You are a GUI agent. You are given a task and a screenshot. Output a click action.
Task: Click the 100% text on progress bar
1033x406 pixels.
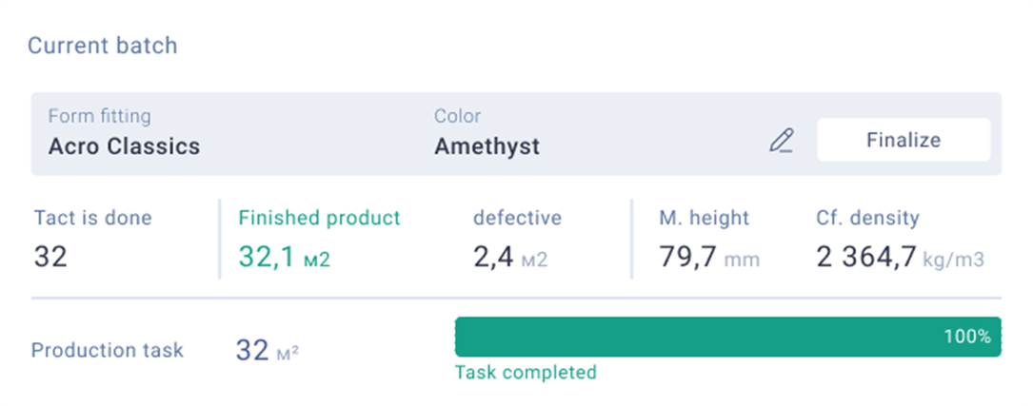pos(967,337)
